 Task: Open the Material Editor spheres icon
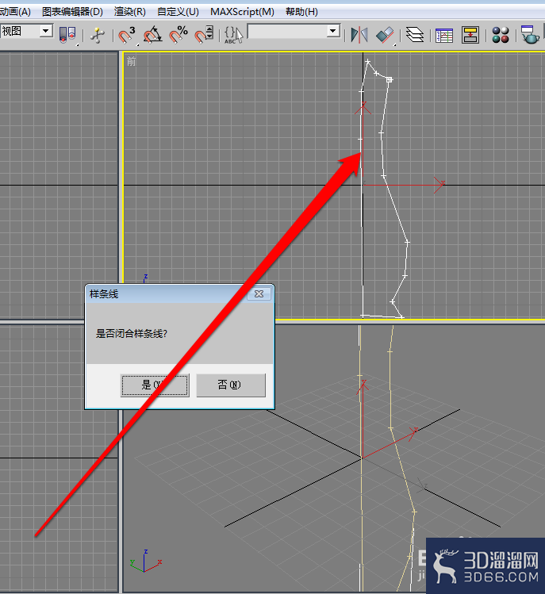[x=501, y=35]
